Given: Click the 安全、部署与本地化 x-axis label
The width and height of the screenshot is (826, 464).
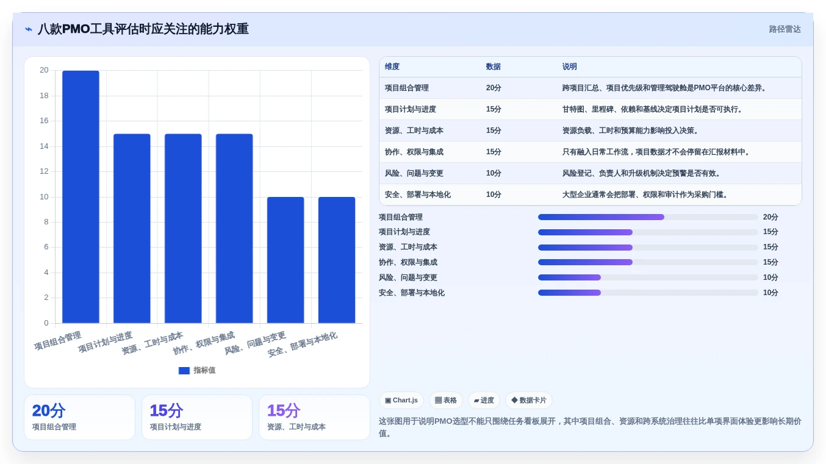Looking at the screenshot, I should [x=303, y=344].
